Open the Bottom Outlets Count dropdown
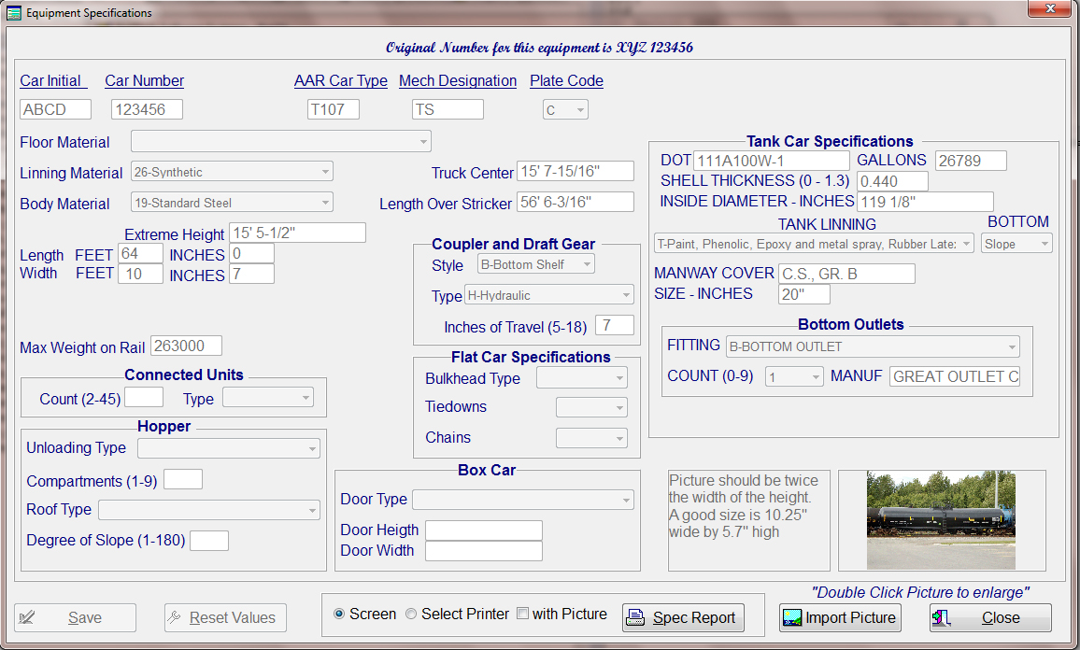Image resolution: width=1080 pixels, height=650 pixels. pyautogui.click(x=794, y=376)
